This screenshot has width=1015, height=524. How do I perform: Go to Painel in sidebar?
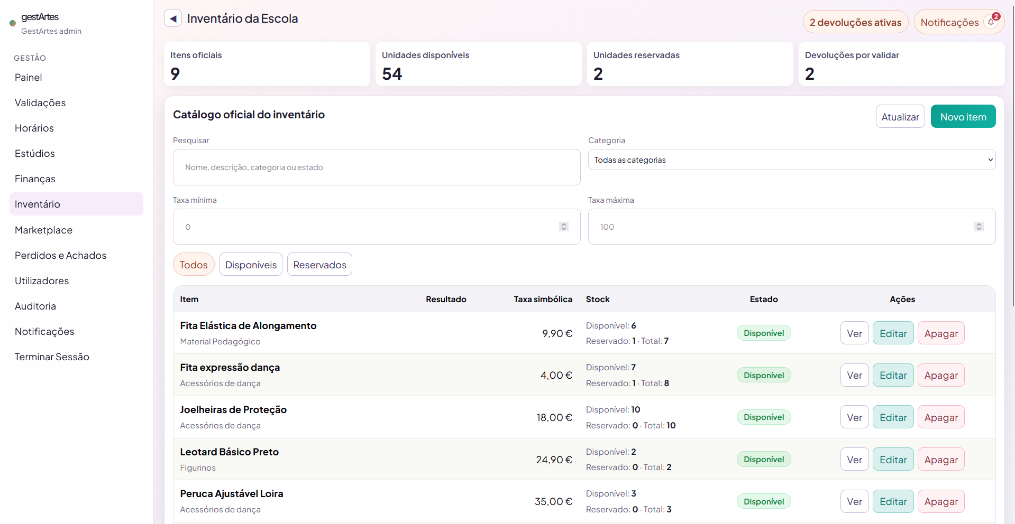(76, 77)
